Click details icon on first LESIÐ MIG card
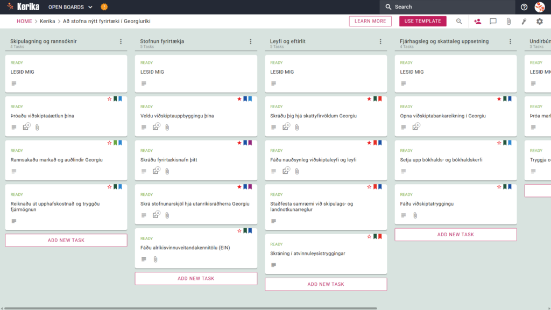The width and height of the screenshot is (551, 310). tap(13, 83)
